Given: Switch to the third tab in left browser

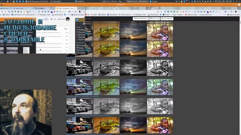Looking at the screenshot, I should (x=44, y=8).
